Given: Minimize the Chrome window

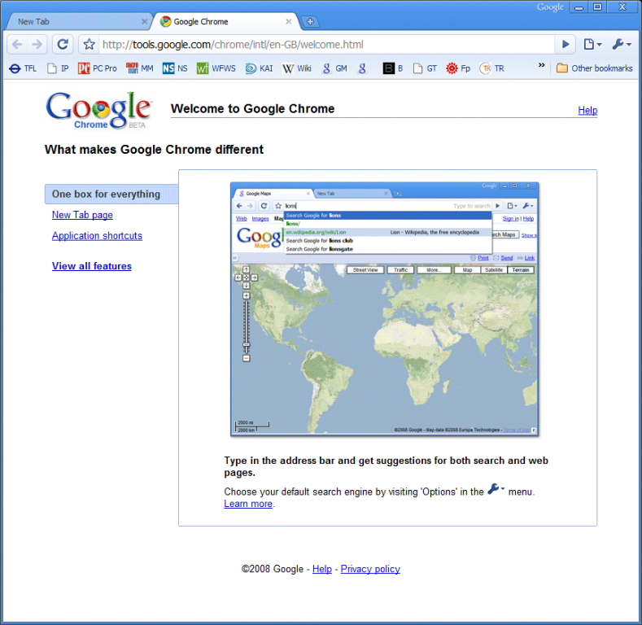Looking at the screenshot, I should coord(579,7).
